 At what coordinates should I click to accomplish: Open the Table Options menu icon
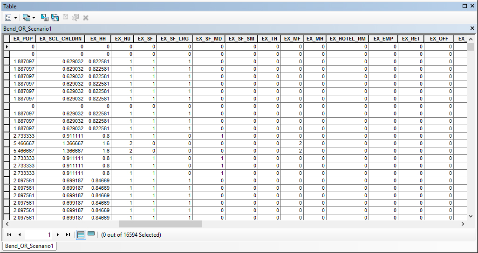click(x=8, y=18)
